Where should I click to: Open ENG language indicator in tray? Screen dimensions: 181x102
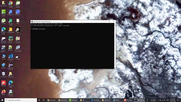coord(168,100)
